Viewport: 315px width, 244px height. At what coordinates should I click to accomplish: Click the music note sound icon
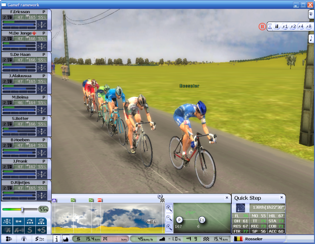[311, 38]
